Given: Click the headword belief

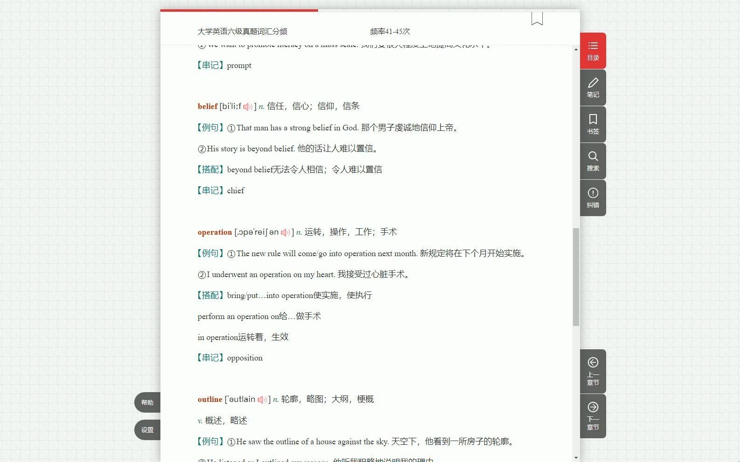Looking at the screenshot, I should coord(207,106).
